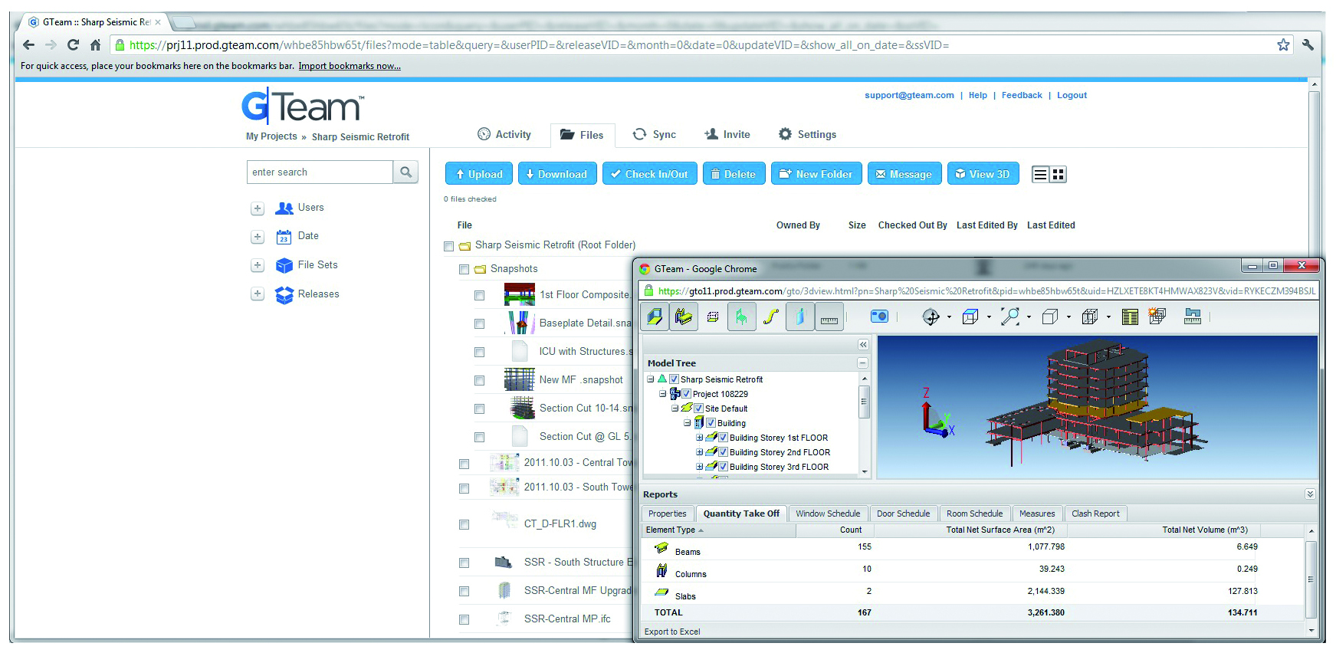Click the browser reload icon
1336x653 pixels.
click(x=73, y=44)
